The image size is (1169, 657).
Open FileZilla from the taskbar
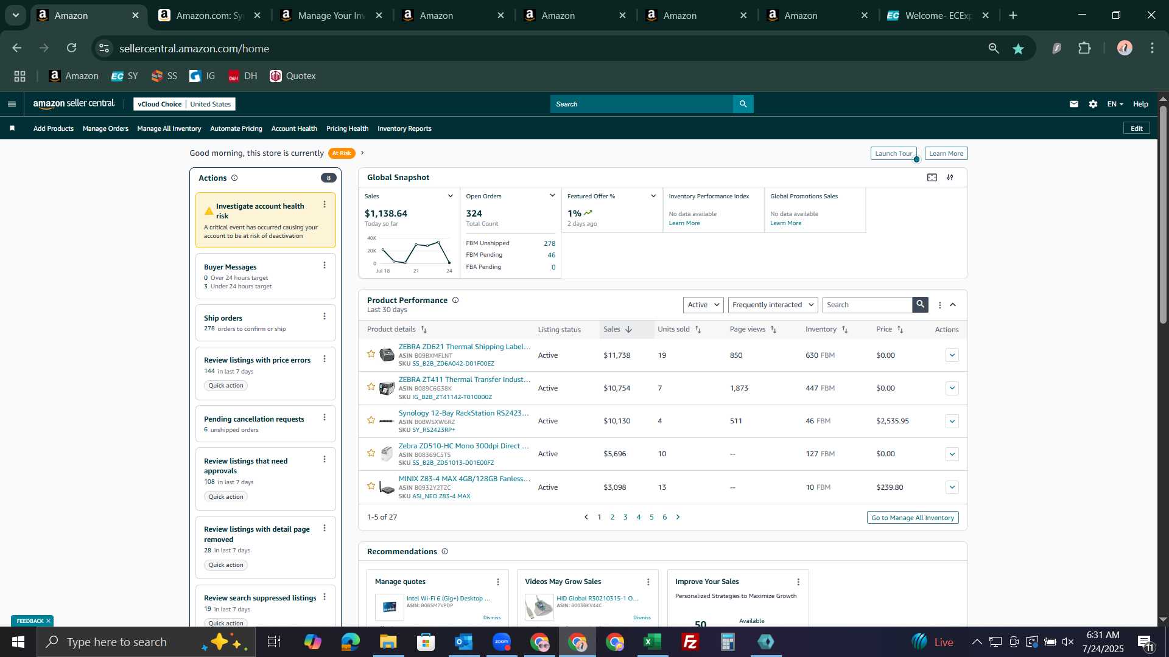point(690,642)
